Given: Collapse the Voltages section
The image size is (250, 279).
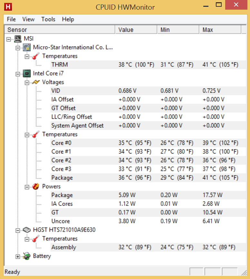Looking at the screenshot, I should click(27, 83).
